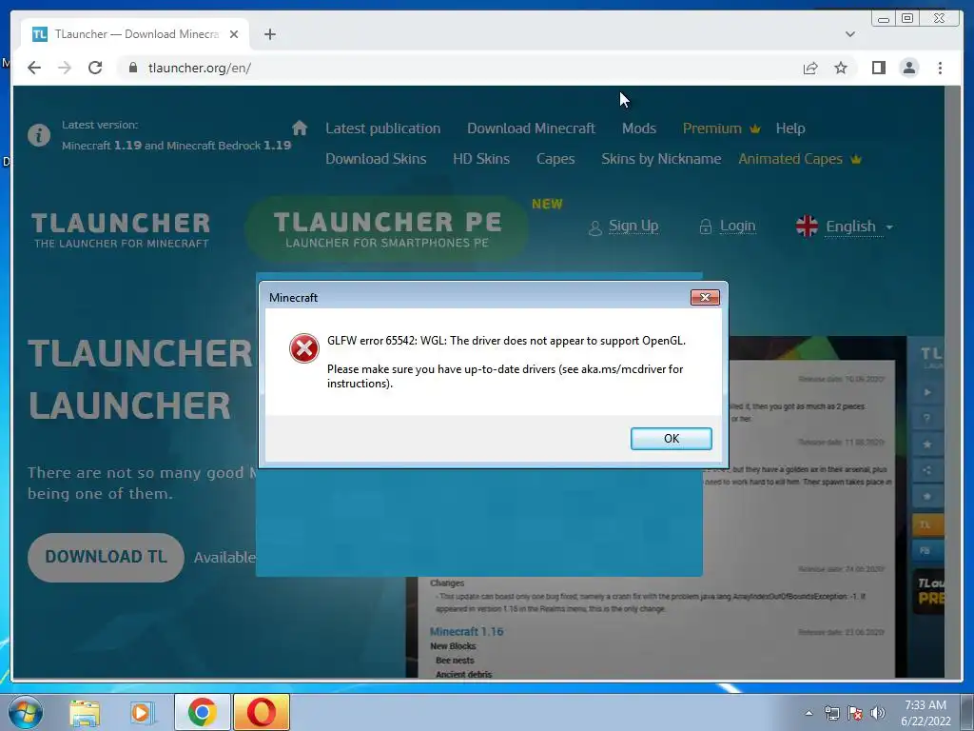Click the Action Center flag icon
The height and width of the screenshot is (731, 974).
[x=855, y=713]
